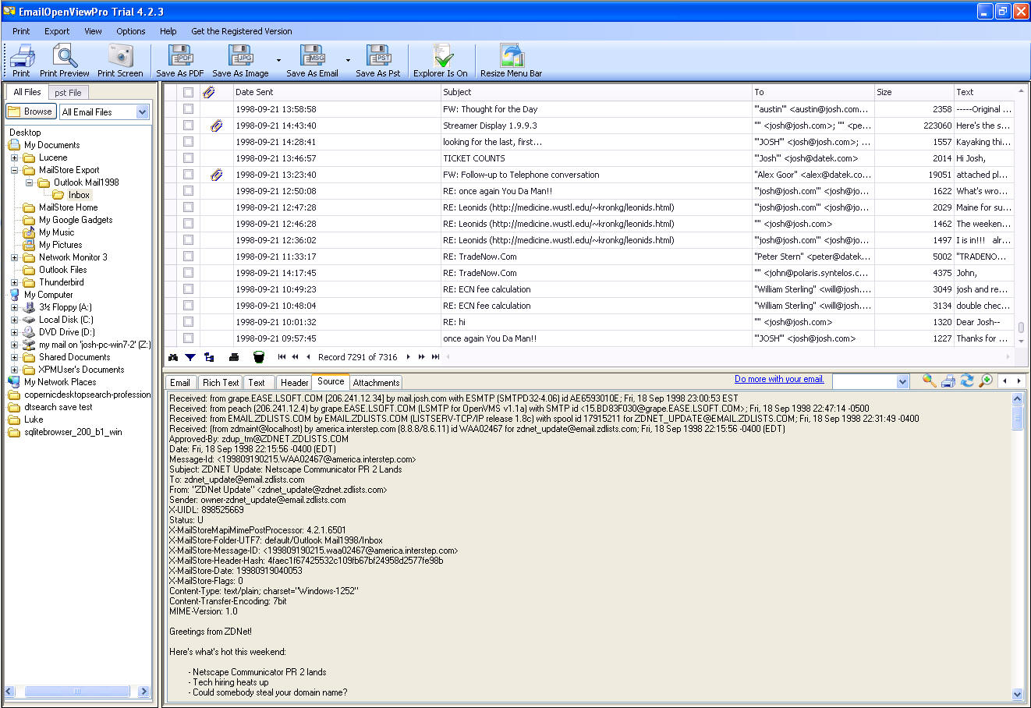
Task: Expand the Thunderbird folder in tree
Action: pos(14,282)
